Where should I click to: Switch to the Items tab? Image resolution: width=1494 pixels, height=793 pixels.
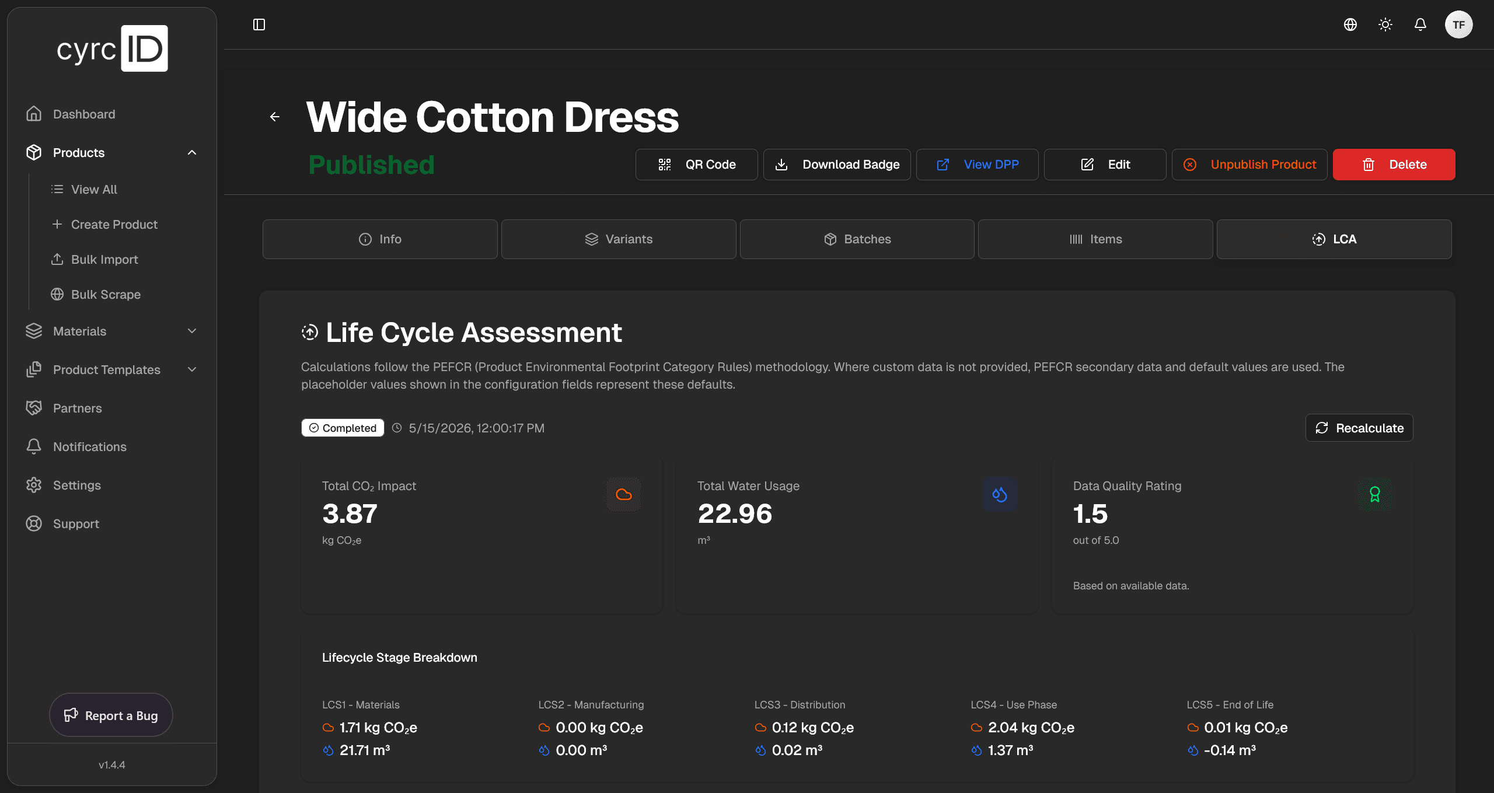[x=1095, y=239]
